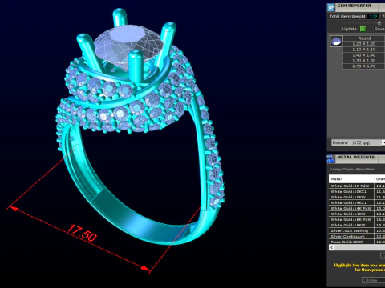385x288 pixels.
Task: Click the green X next to Update
Action: click(x=363, y=29)
